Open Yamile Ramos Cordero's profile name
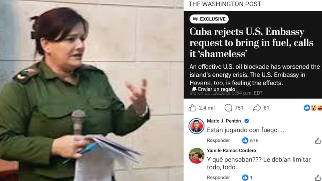Image resolution: width=322 pixels, height=181 pixels. [231, 150]
